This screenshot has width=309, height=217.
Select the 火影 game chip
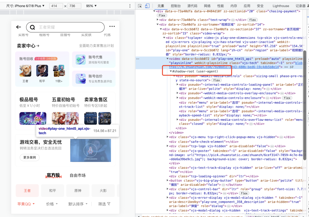pos(103,191)
